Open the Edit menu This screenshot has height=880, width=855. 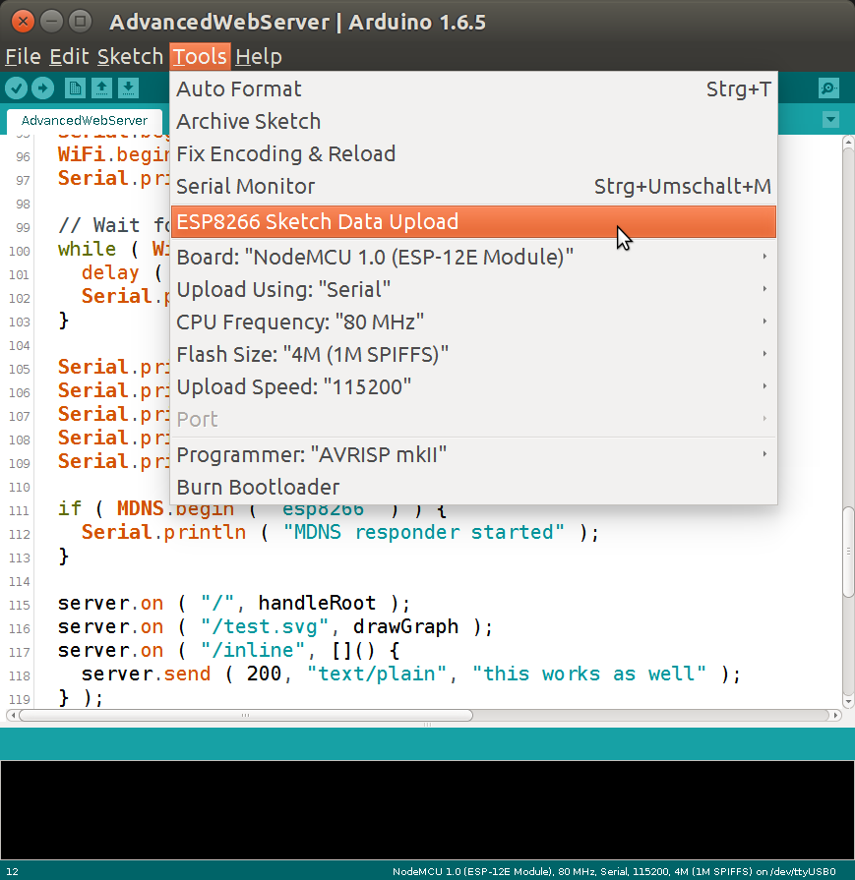[69, 57]
